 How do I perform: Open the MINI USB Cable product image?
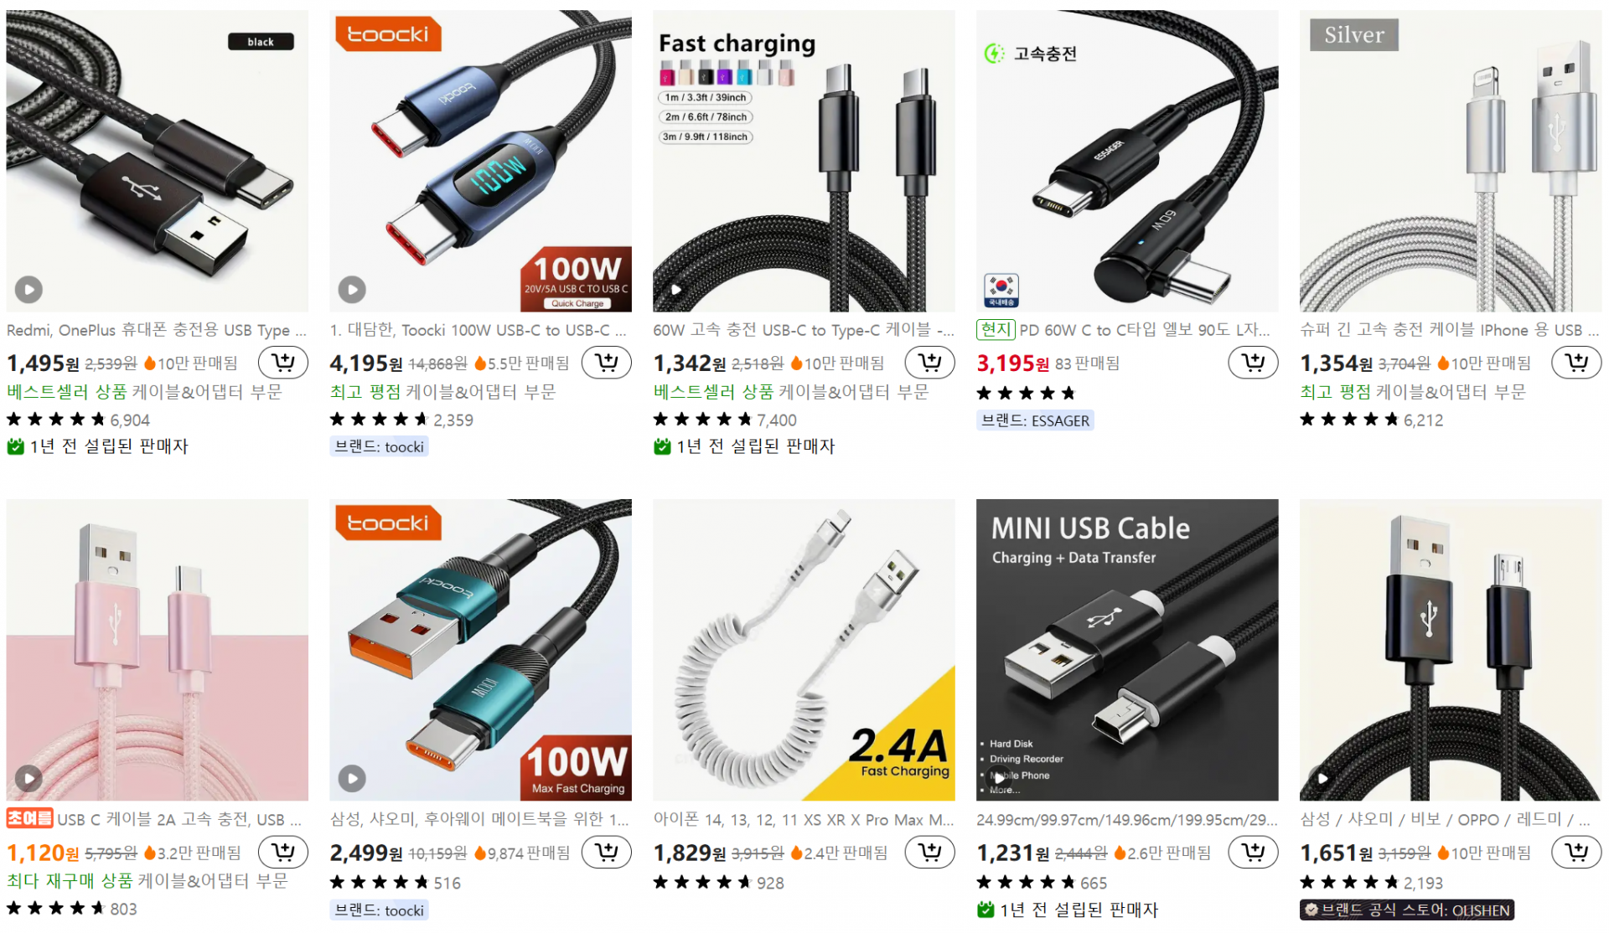click(x=1127, y=650)
